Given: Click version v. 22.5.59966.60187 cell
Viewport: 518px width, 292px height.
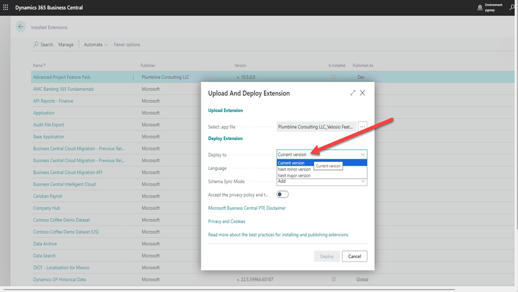Looking at the screenshot, I should pos(255,279).
